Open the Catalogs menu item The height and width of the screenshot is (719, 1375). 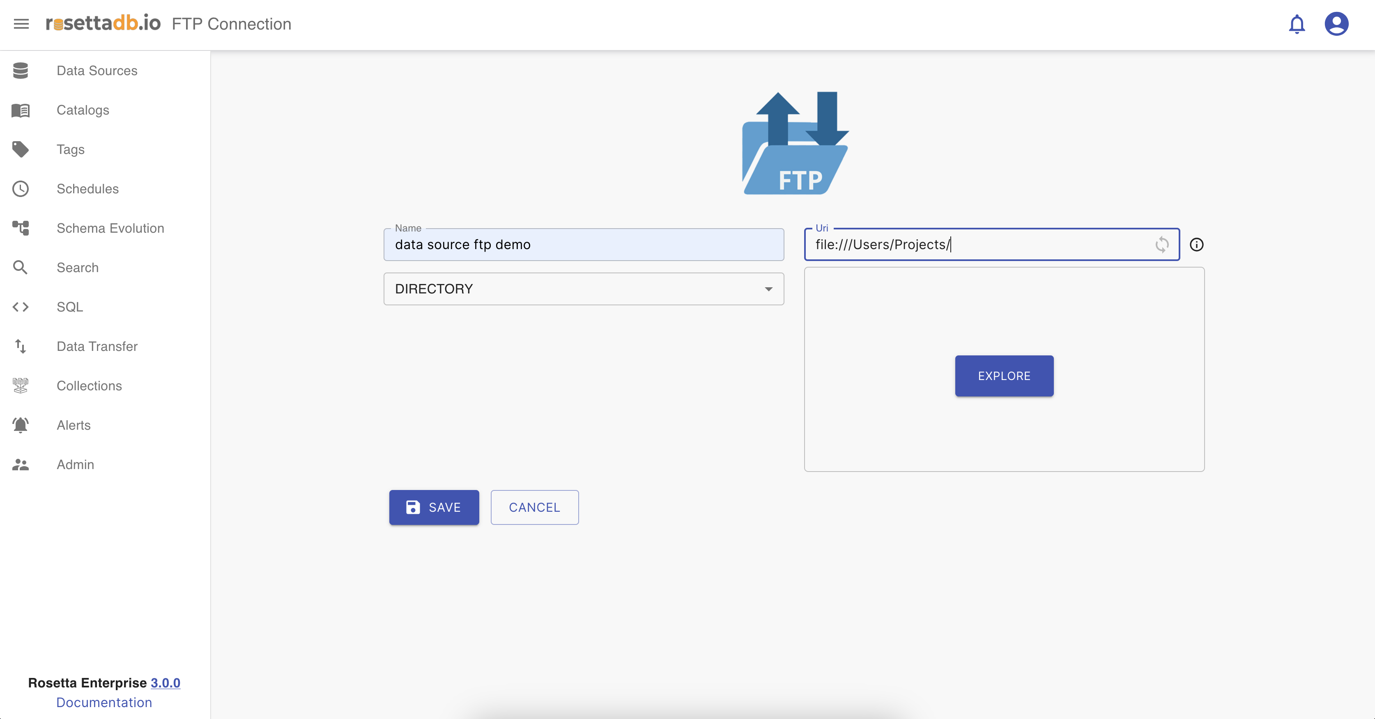click(x=83, y=110)
